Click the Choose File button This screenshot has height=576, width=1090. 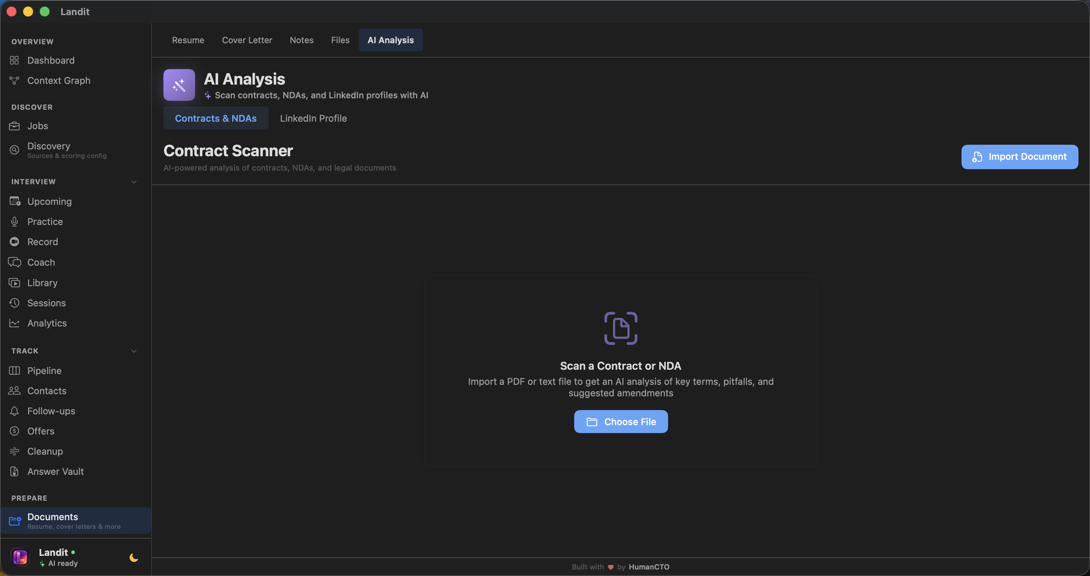[x=620, y=422]
